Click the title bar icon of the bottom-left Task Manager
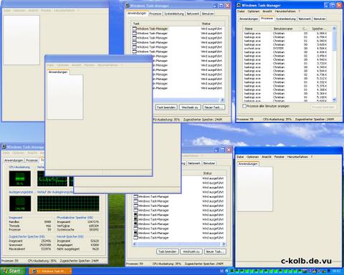This screenshot has width=344, height=275. (x=4, y=147)
